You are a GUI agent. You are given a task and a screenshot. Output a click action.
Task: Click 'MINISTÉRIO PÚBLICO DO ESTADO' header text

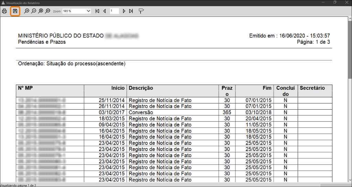[61, 36]
